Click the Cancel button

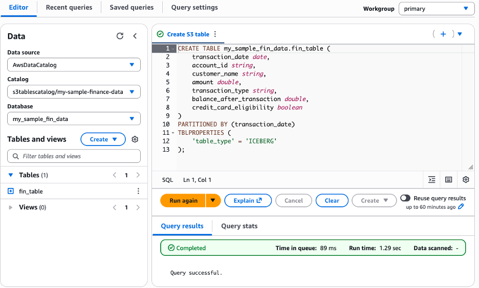294,201
